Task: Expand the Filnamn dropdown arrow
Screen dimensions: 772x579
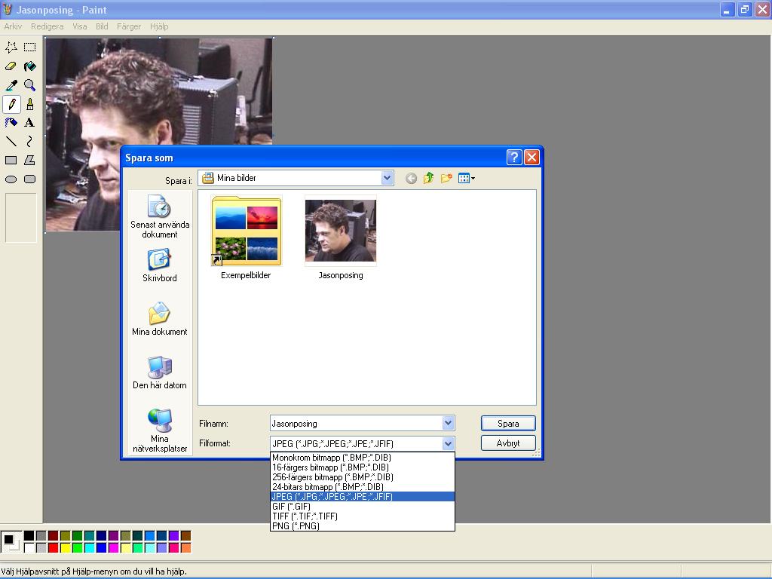Action: pos(448,424)
